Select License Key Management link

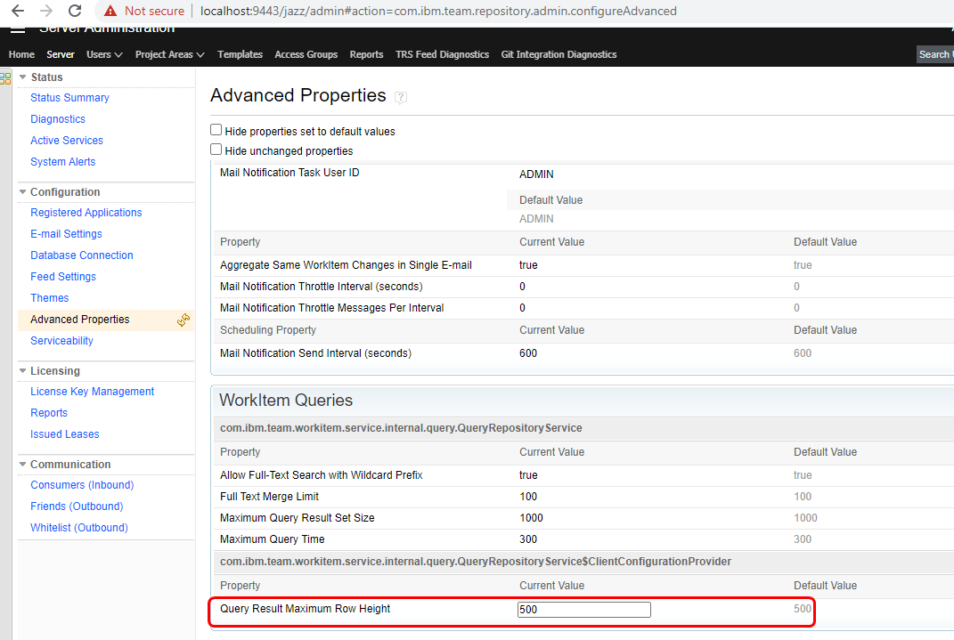tap(92, 392)
